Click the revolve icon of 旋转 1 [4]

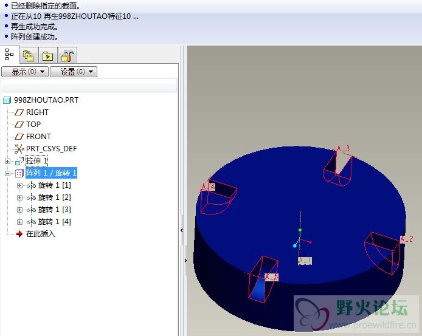[x=31, y=222]
